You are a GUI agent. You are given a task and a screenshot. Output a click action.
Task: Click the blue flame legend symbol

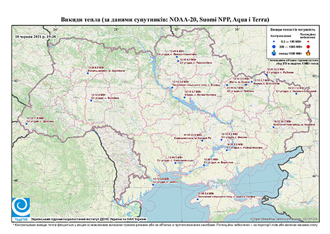coord(274,53)
